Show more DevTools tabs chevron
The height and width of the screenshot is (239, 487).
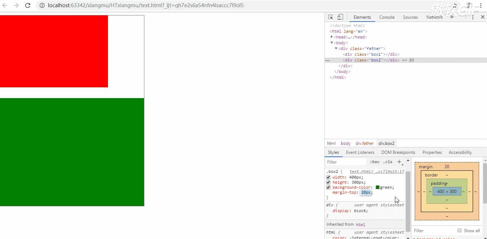point(452,17)
